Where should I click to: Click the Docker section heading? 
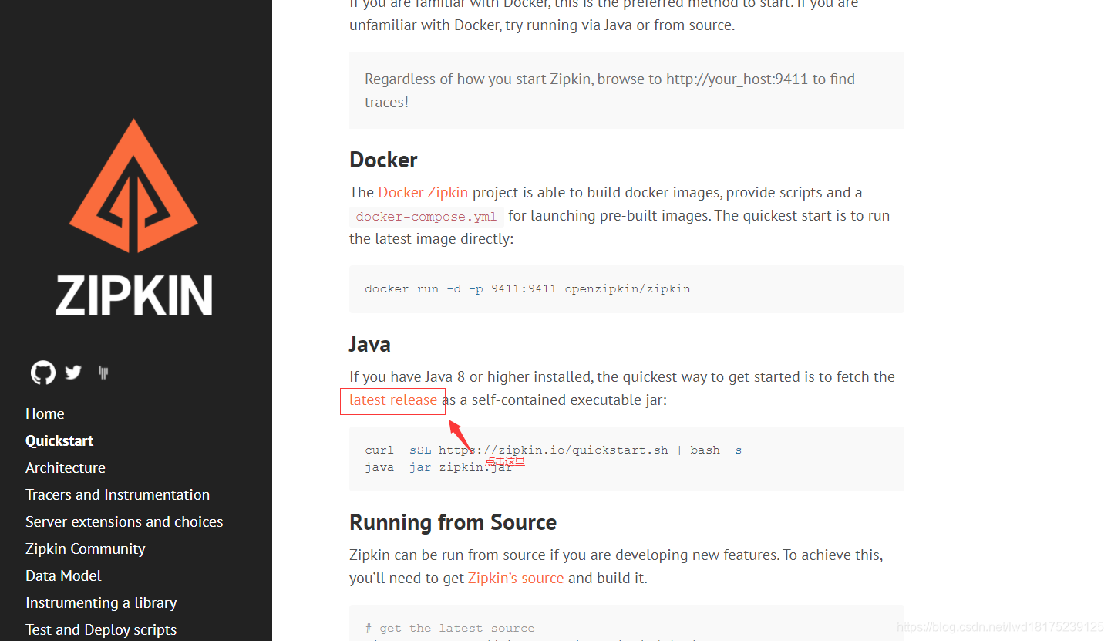click(383, 160)
